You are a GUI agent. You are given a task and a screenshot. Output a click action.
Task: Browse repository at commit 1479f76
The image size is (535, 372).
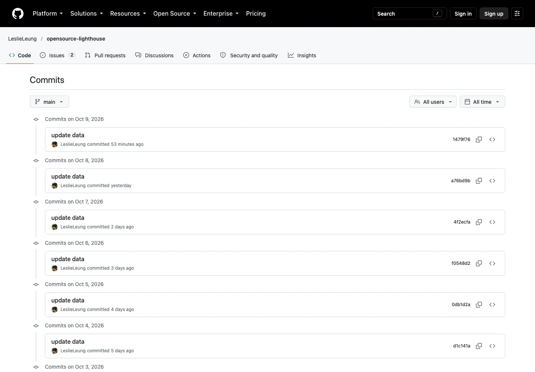pyautogui.click(x=492, y=139)
